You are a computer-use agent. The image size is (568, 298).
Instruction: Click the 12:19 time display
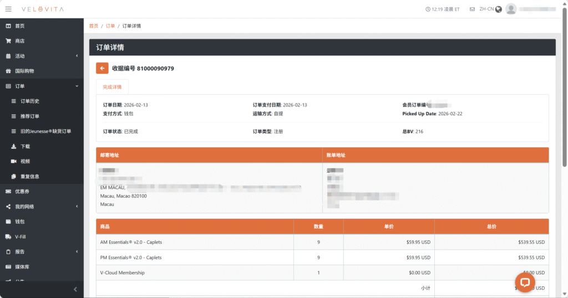point(445,9)
